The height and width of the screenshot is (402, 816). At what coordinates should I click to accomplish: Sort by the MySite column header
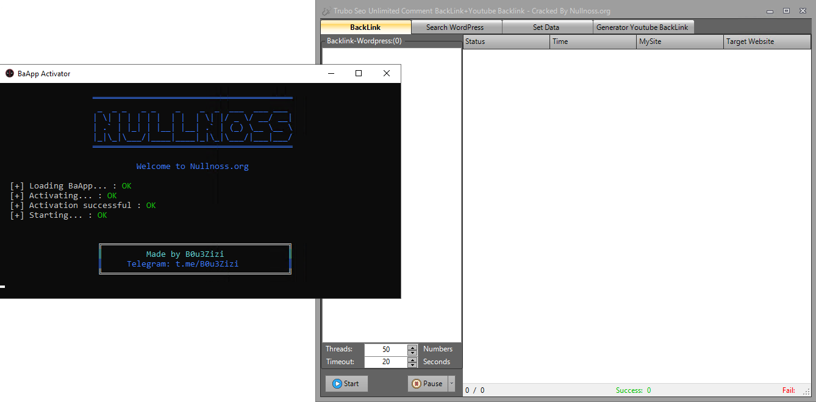coord(679,41)
